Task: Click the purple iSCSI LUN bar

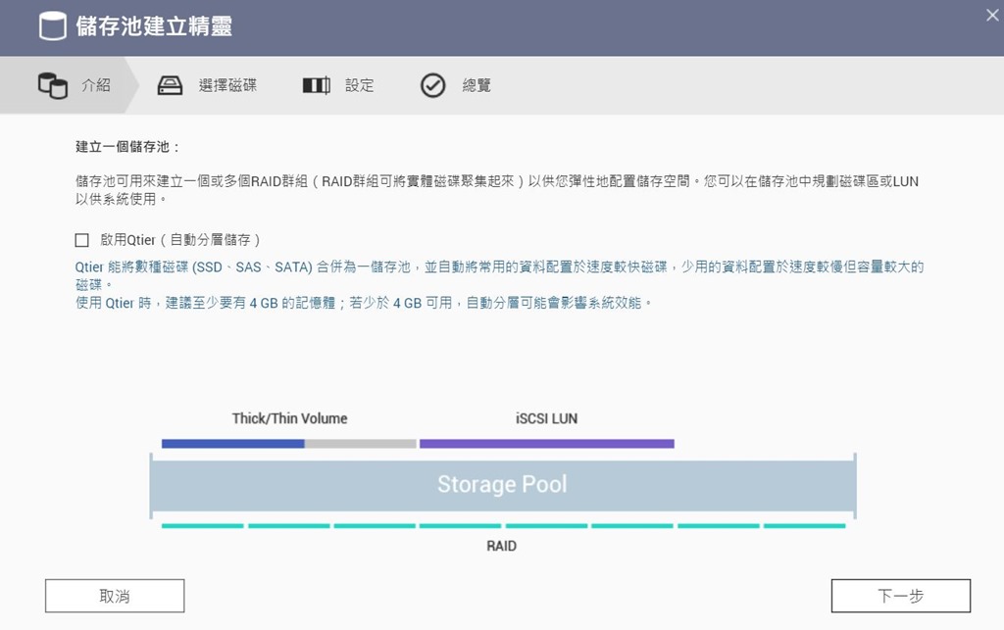Action: [x=546, y=444]
